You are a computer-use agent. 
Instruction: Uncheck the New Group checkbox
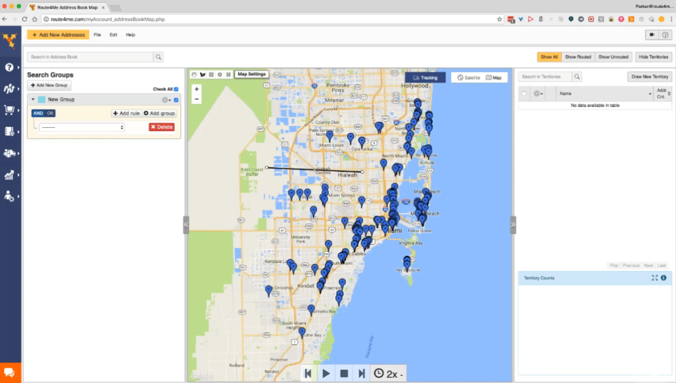point(176,100)
